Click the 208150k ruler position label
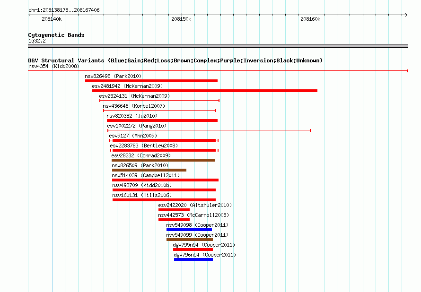Image resolution: width=421 pixels, height=292 pixels. tap(181, 19)
